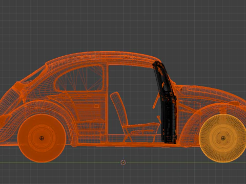Click the 3D cursor on the ground line
Viewport: 246px width, 184px height.
pos(123,163)
